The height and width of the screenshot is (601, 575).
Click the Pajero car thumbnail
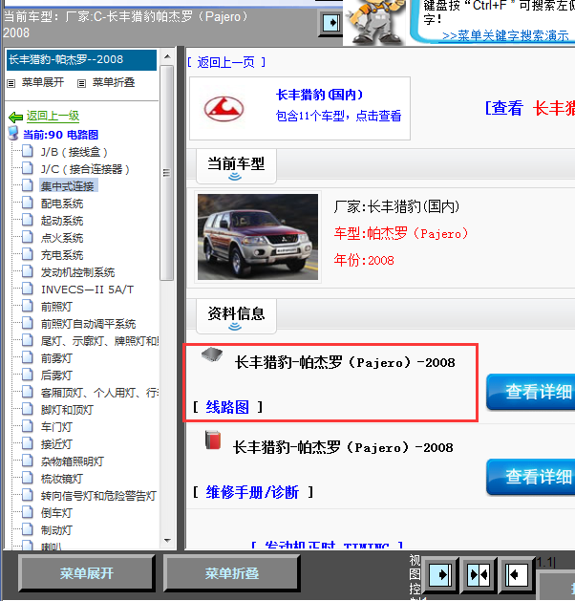(x=258, y=237)
